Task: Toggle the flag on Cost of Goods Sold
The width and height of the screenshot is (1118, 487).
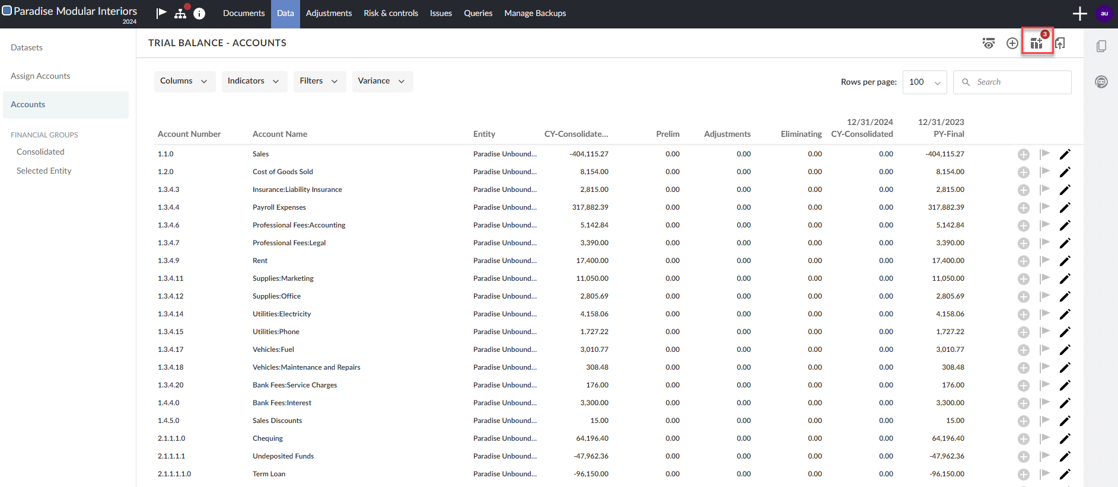Action: click(x=1044, y=172)
